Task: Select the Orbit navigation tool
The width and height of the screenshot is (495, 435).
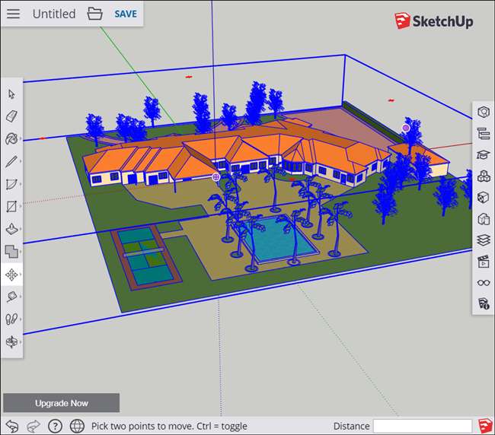Action: (11, 341)
